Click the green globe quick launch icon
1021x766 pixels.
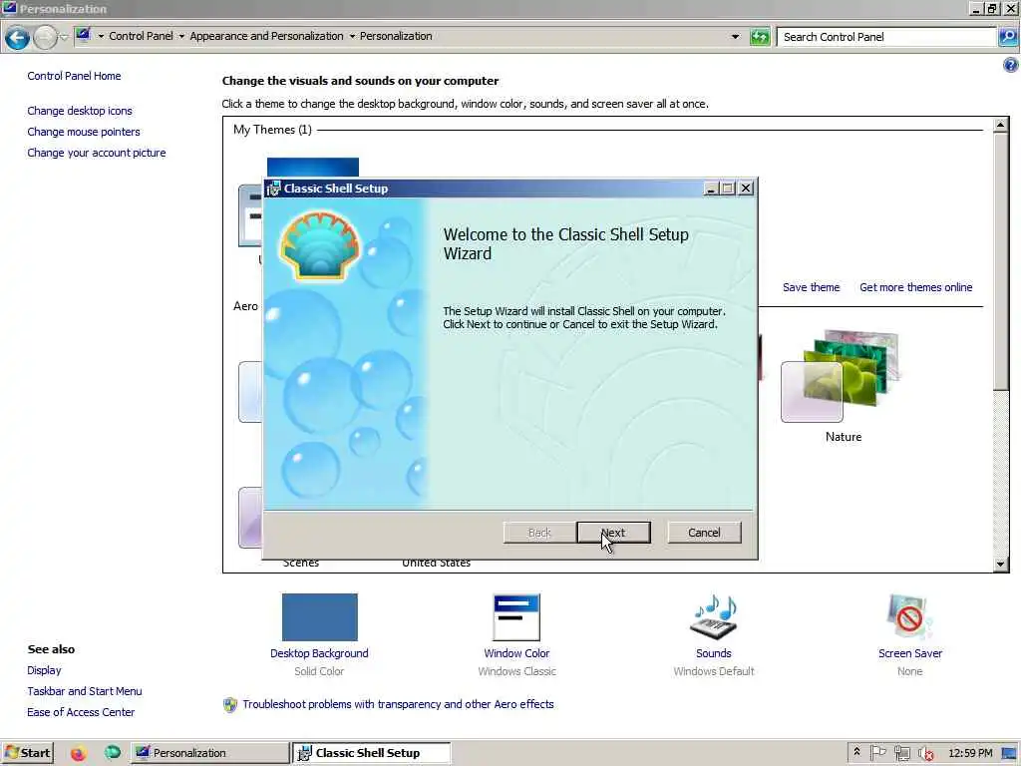coord(113,753)
